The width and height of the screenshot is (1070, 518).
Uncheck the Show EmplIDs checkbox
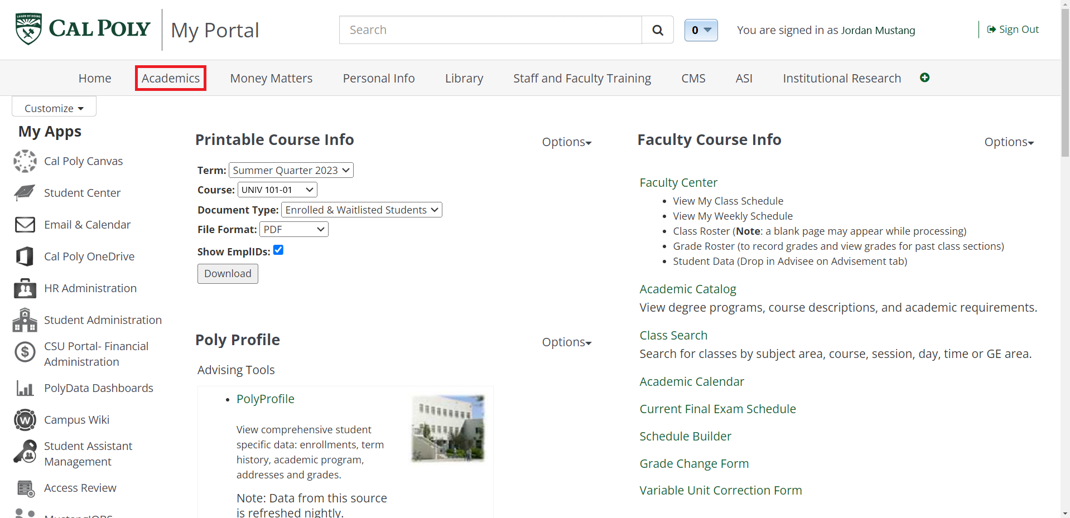(x=278, y=250)
